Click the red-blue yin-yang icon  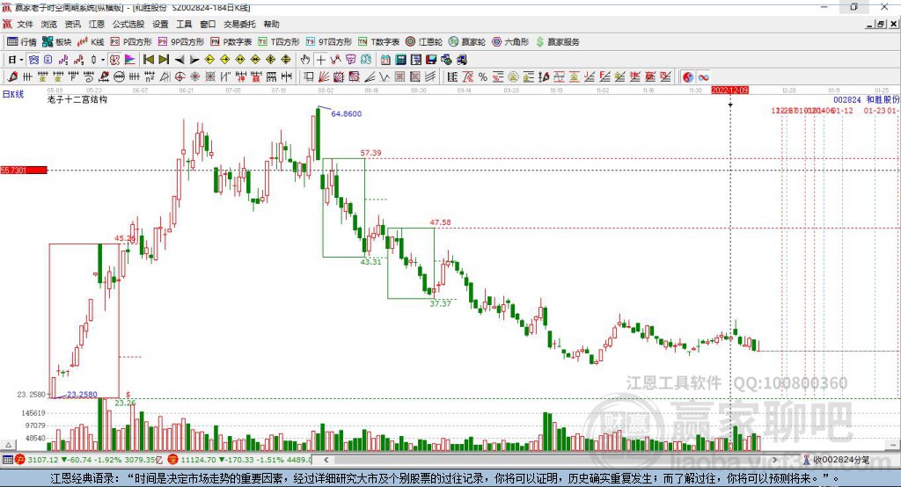[688, 77]
